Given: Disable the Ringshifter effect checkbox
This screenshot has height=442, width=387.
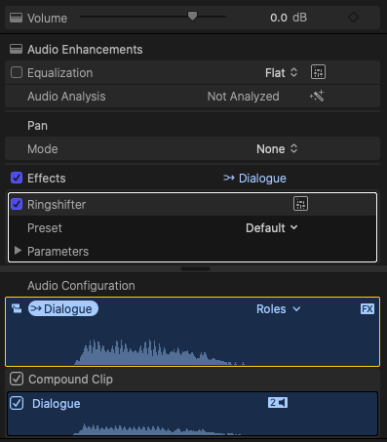Looking at the screenshot, I should (17, 204).
